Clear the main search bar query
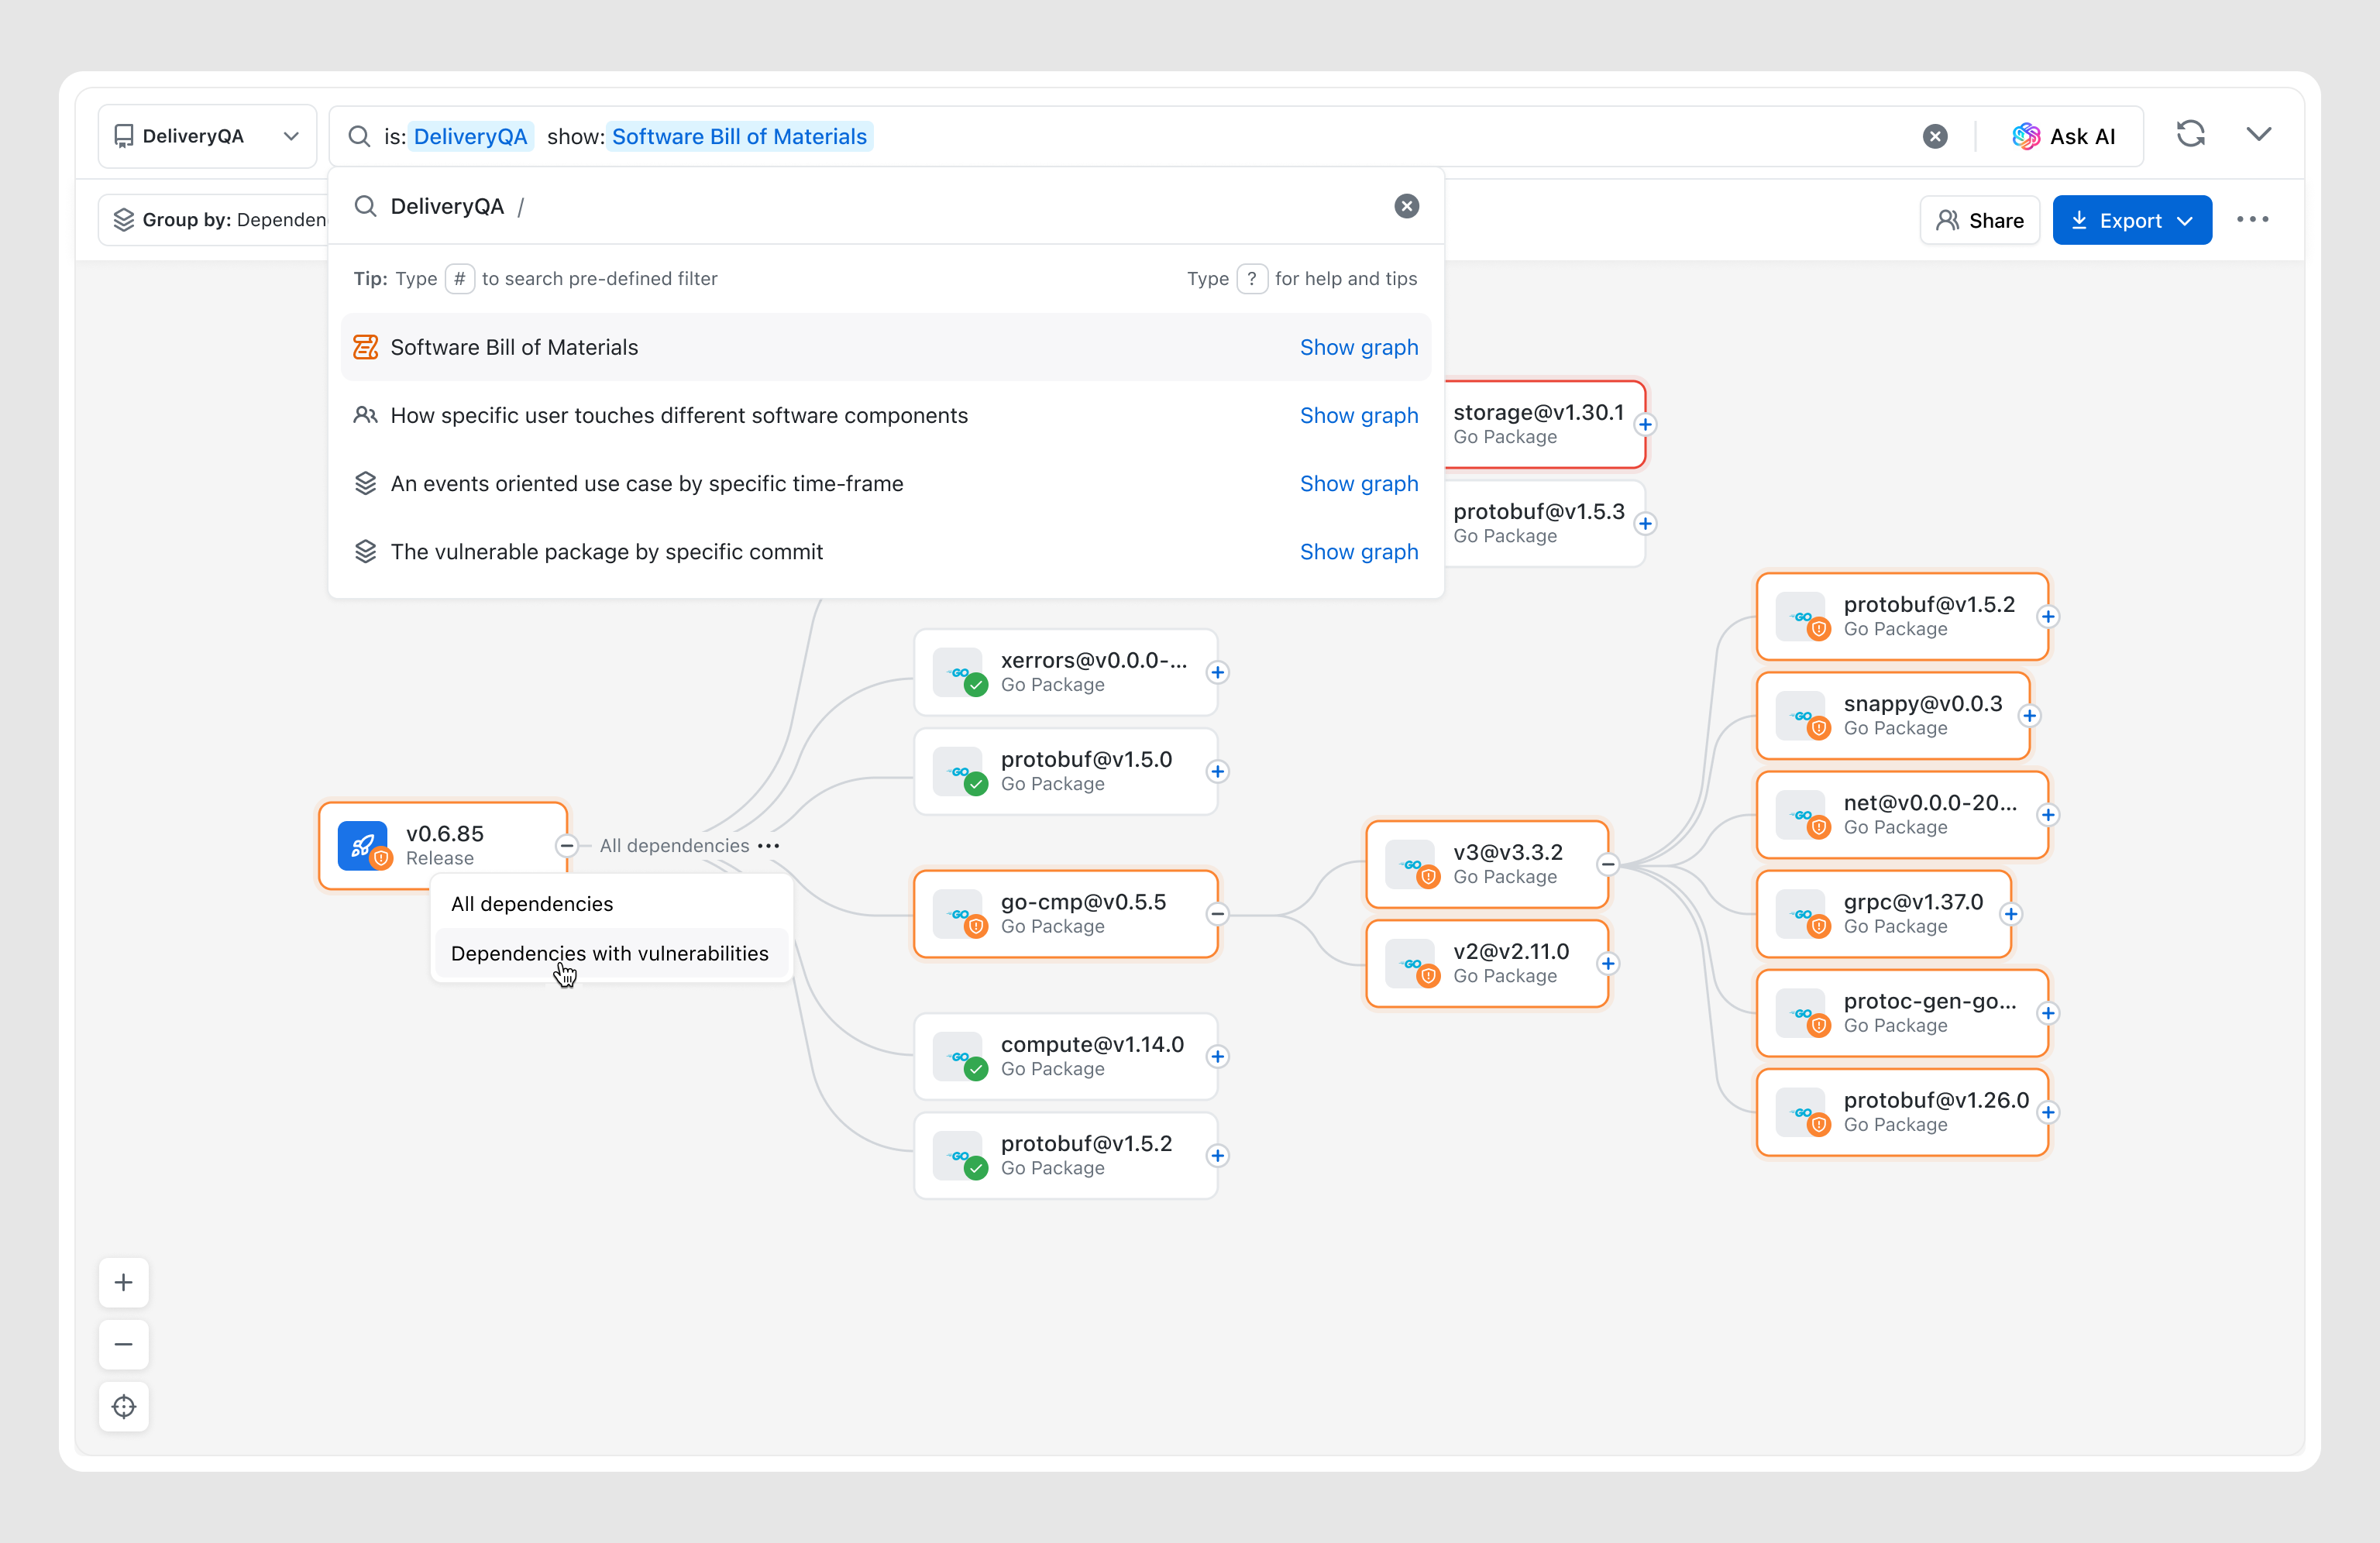Image resolution: width=2380 pixels, height=1543 pixels. point(1935,136)
